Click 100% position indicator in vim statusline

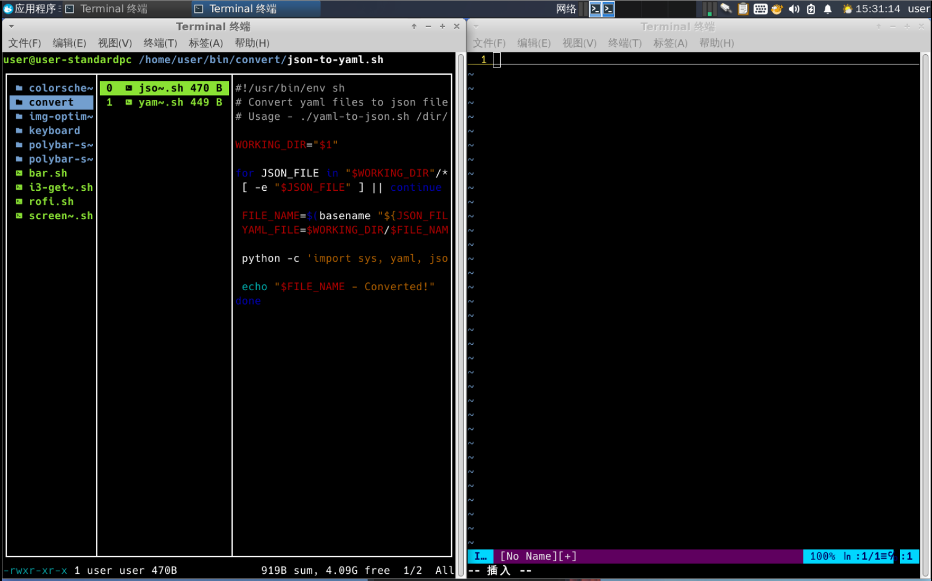pyautogui.click(x=822, y=556)
